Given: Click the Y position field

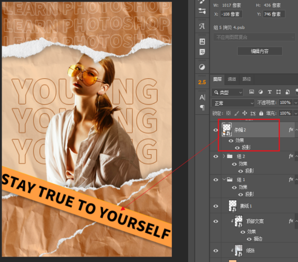Looking at the screenshot, I should pyautogui.click(x=274, y=14).
